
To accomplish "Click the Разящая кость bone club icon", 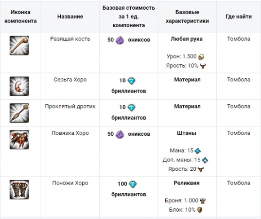I will coord(19,45).
